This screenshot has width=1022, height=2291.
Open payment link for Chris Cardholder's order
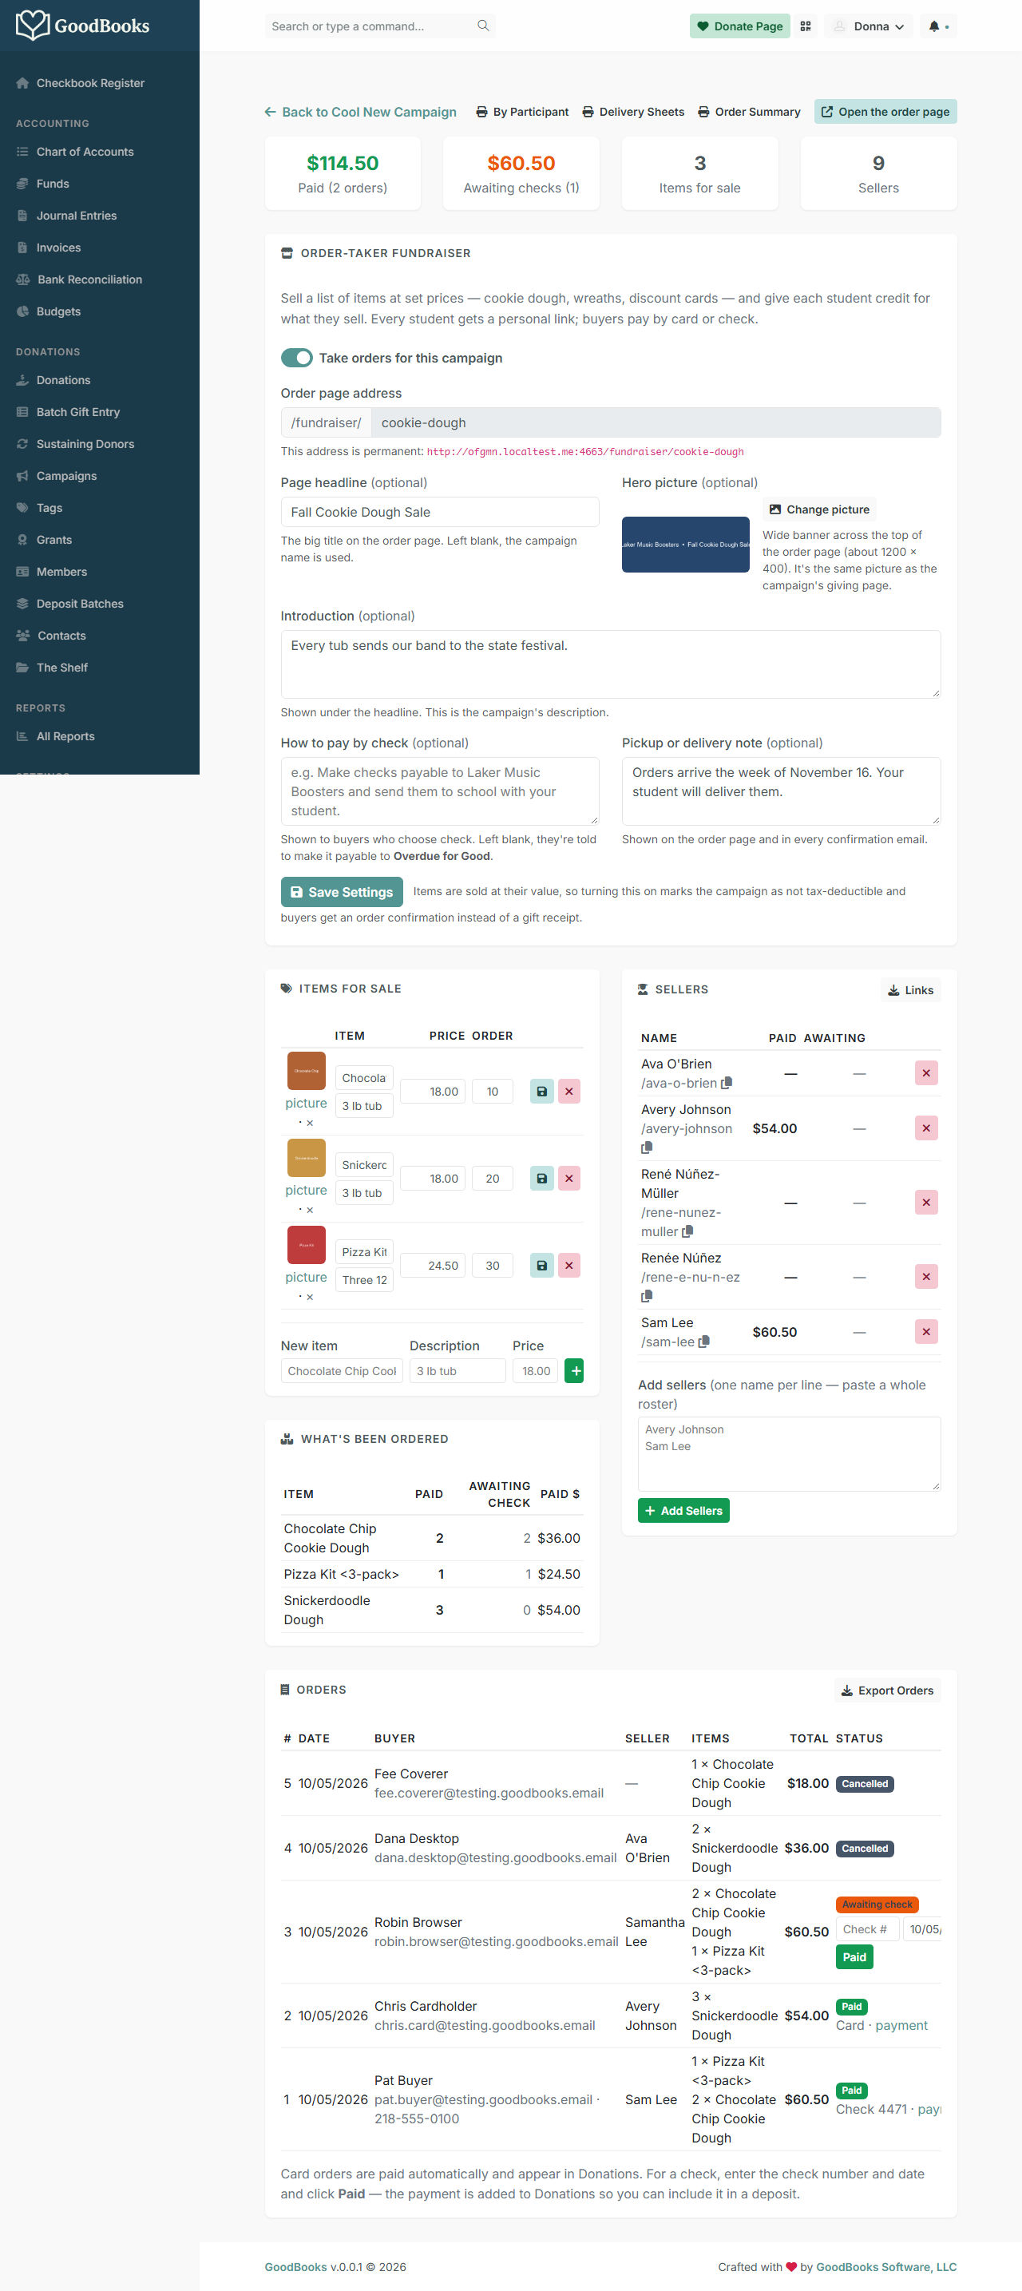point(901,2025)
